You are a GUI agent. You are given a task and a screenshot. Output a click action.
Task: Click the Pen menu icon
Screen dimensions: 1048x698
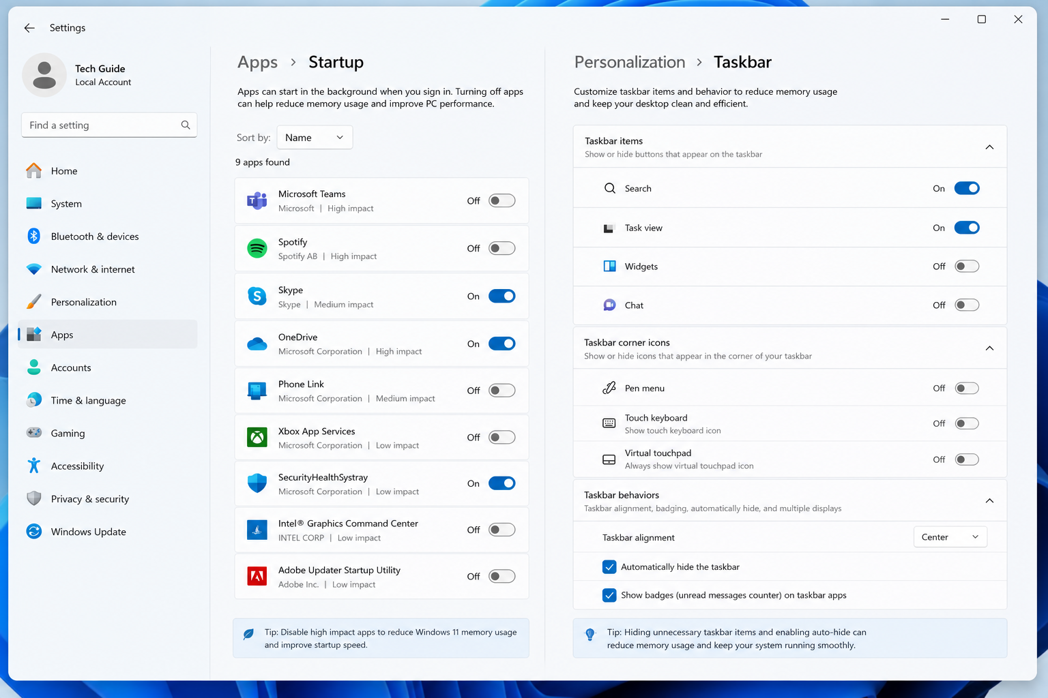609,388
